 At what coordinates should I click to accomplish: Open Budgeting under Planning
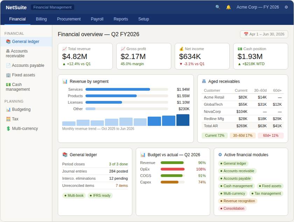(x=26, y=109)
